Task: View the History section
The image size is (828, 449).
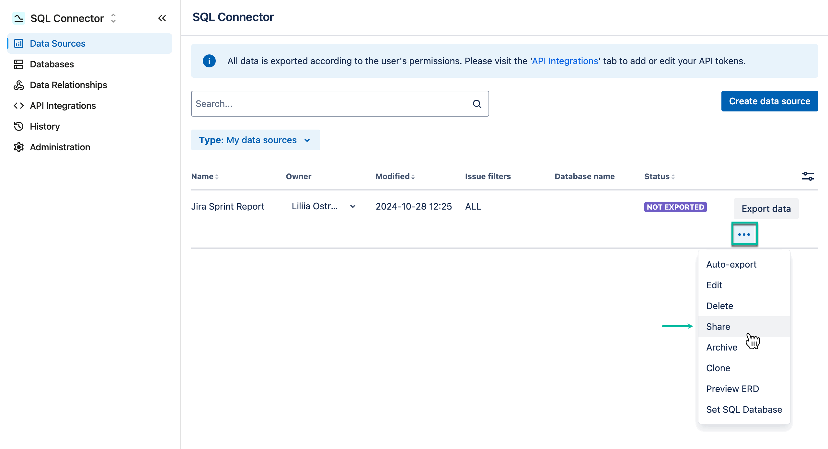Action: pyautogui.click(x=45, y=126)
